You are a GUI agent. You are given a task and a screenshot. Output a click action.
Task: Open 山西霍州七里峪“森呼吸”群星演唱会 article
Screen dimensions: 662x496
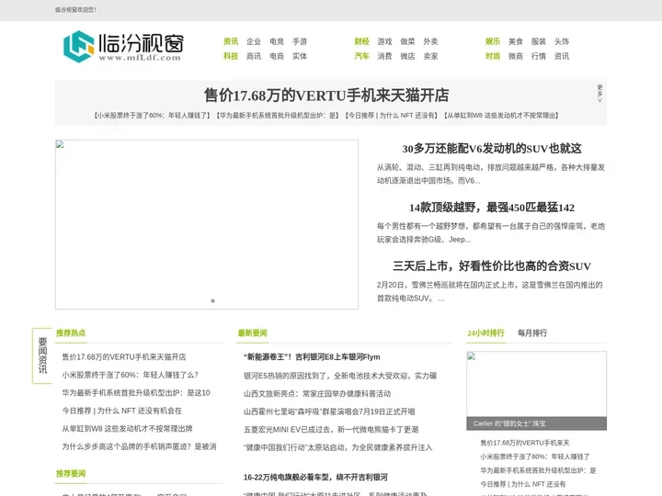click(x=329, y=411)
